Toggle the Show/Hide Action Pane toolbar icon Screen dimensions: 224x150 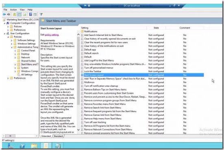(35, 14)
